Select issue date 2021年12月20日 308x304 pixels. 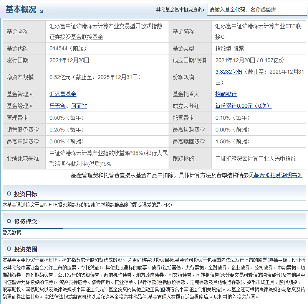tap(70, 60)
